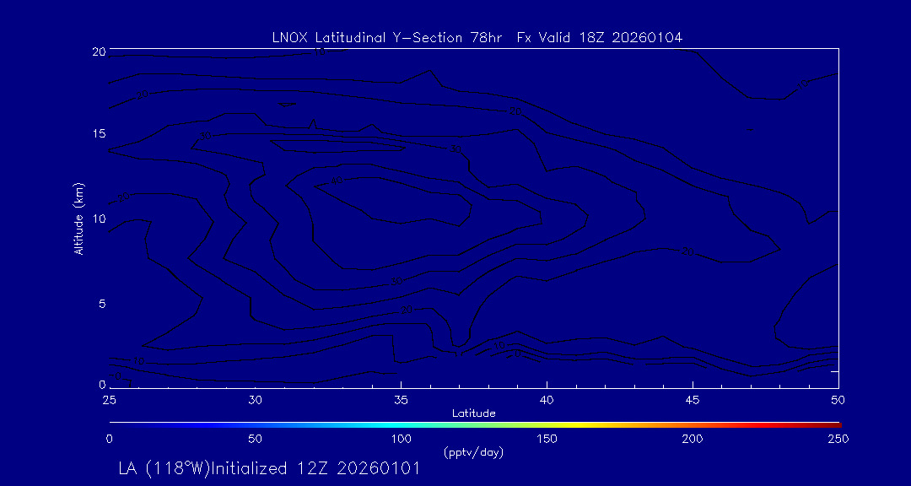Select the "(pptv/day)" units label
This screenshot has width=911, height=486.
pos(473,451)
